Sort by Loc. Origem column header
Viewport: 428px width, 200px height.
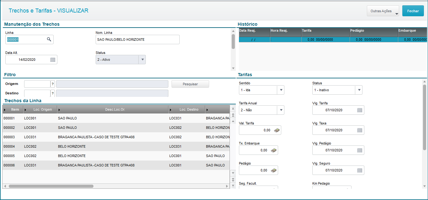(40, 110)
